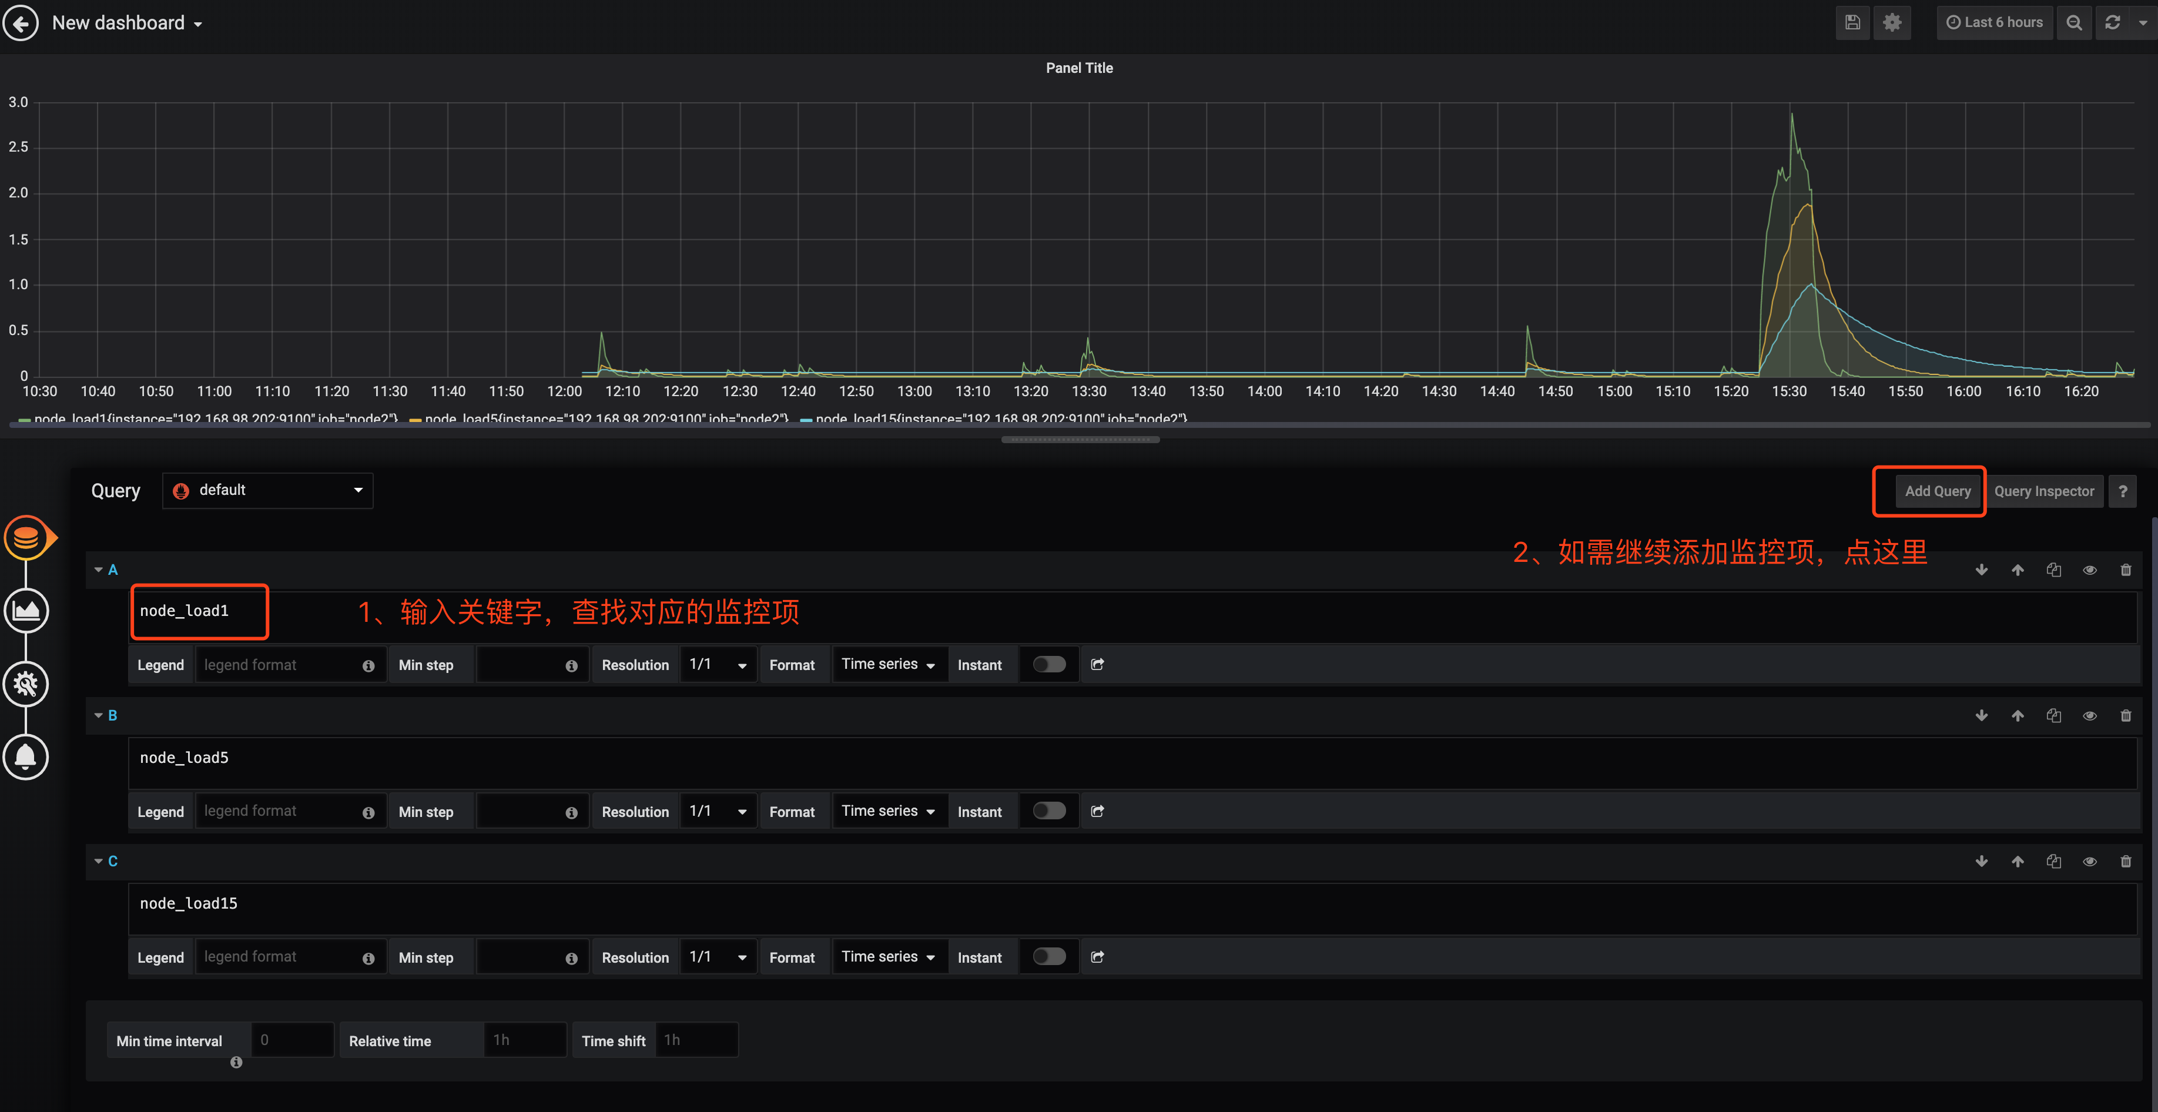Duplicate query C
The height and width of the screenshot is (1112, 2158).
point(2053,862)
